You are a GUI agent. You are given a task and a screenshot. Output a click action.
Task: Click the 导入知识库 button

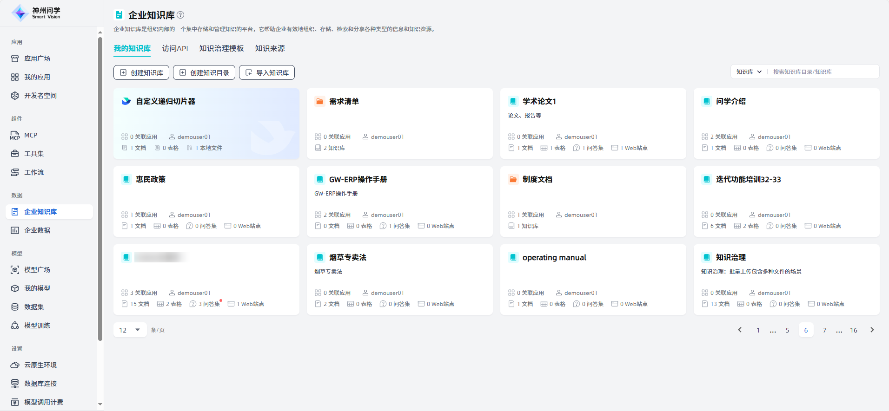[x=267, y=72]
